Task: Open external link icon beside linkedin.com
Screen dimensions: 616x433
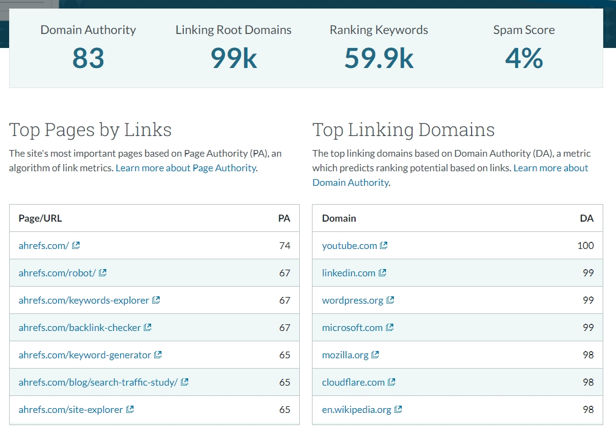Action: 382,273
